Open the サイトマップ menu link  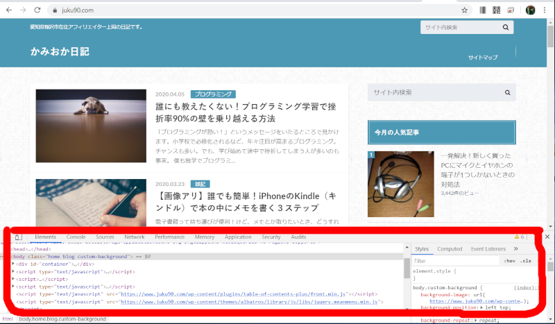[483, 58]
